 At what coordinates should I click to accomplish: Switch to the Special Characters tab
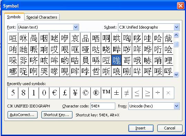(42, 17)
